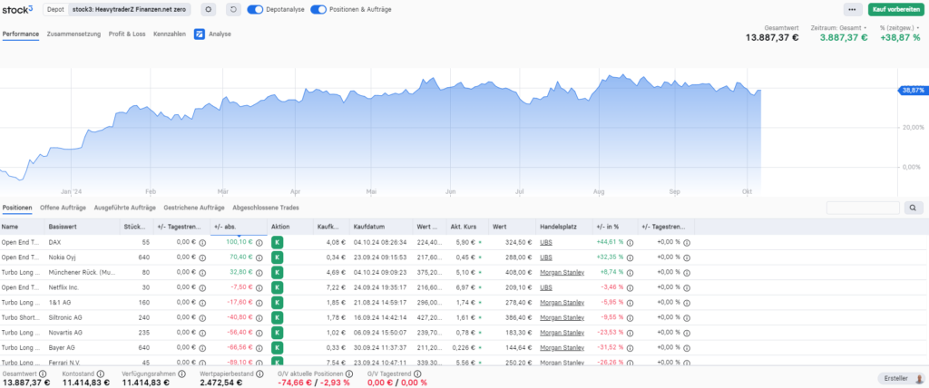Click total value 13.887,37 € at top right
This screenshot has width=929, height=388.
(x=772, y=37)
